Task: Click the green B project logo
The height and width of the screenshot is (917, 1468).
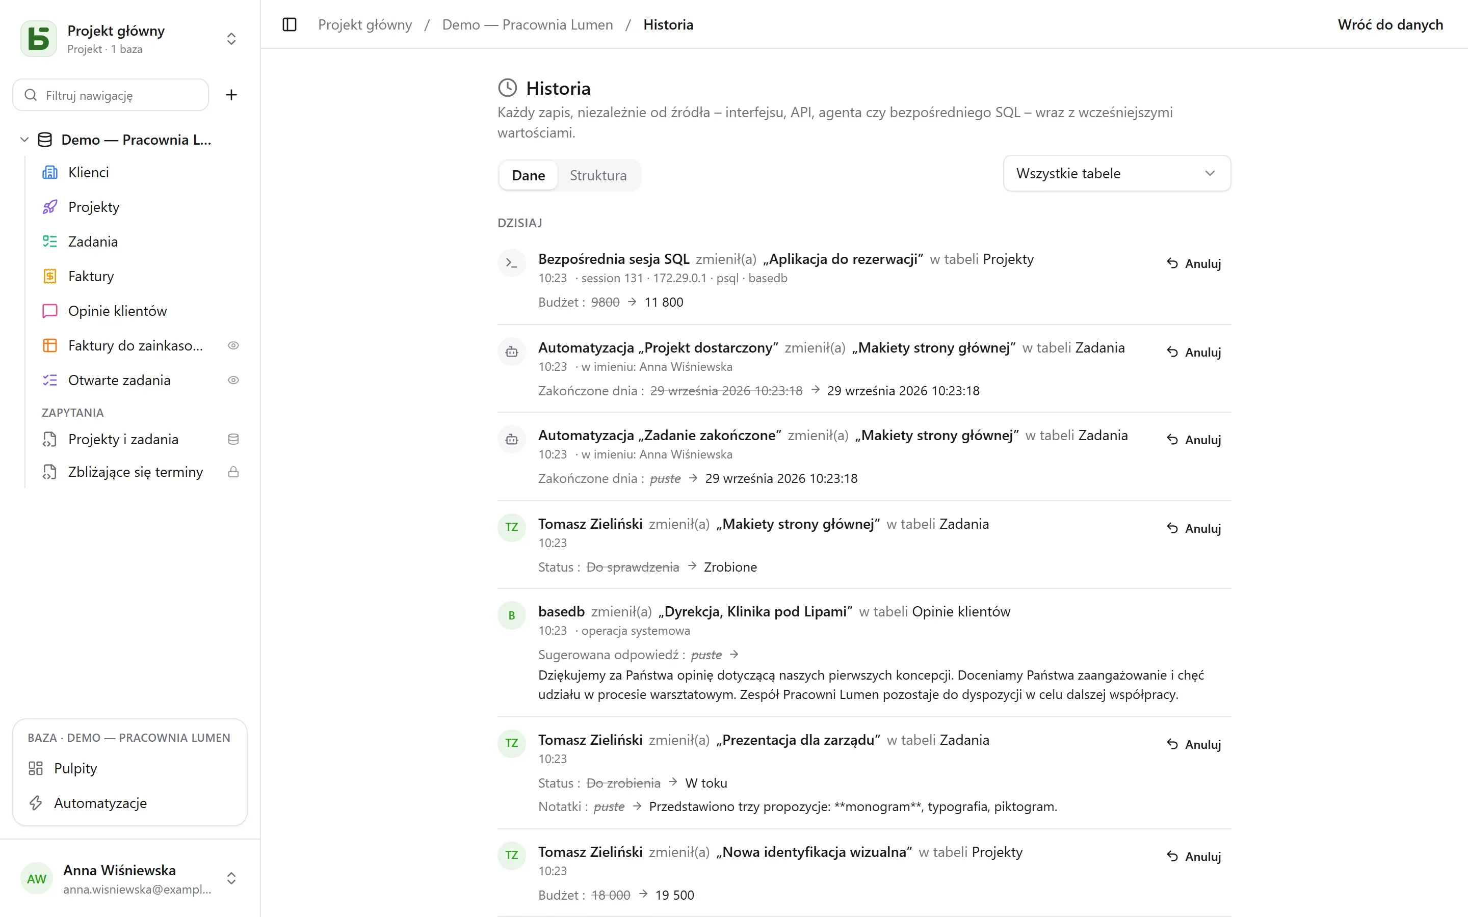Action: coord(39,39)
